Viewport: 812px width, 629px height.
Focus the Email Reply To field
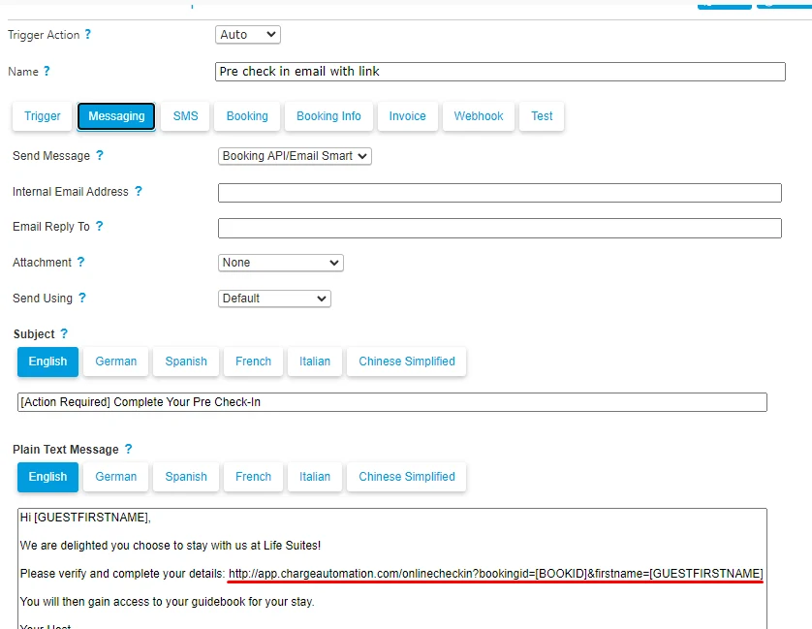(x=500, y=228)
